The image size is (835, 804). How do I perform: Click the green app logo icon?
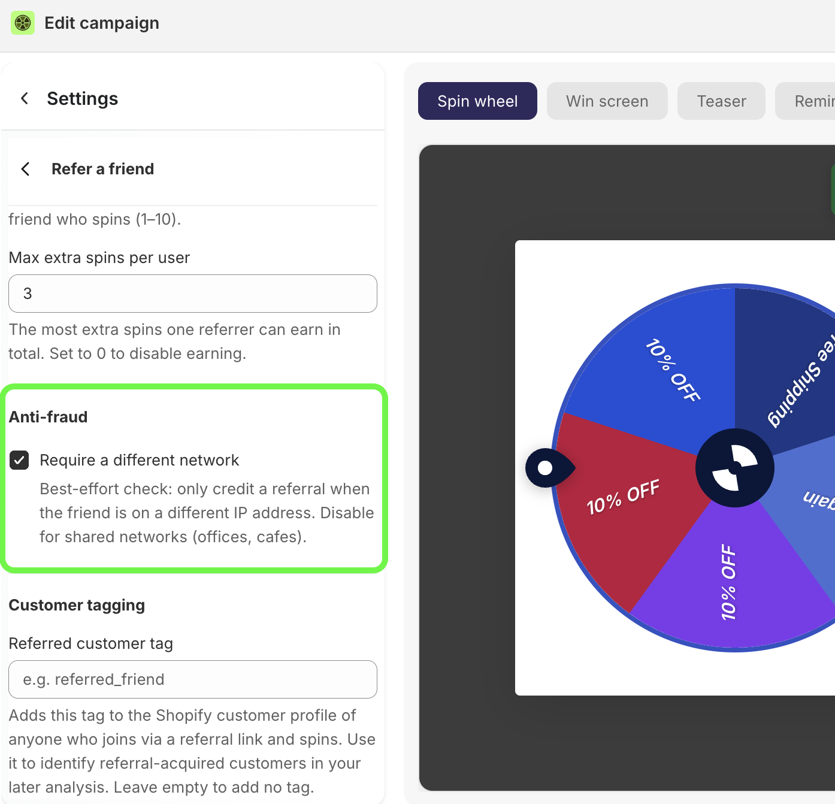click(x=23, y=23)
